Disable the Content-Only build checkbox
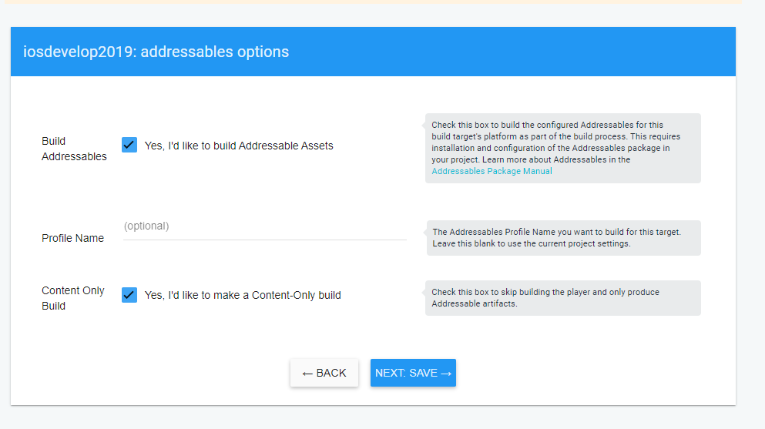The image size is (765, 429). pos(129,295)
